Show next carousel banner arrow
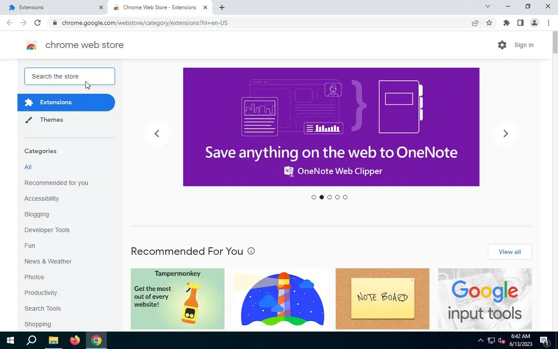This screenshot has width=558, height=349. point(506,133)
